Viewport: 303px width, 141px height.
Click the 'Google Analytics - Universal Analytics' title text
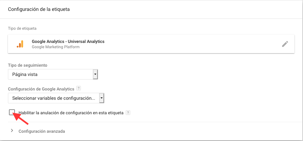pos(68,41)
